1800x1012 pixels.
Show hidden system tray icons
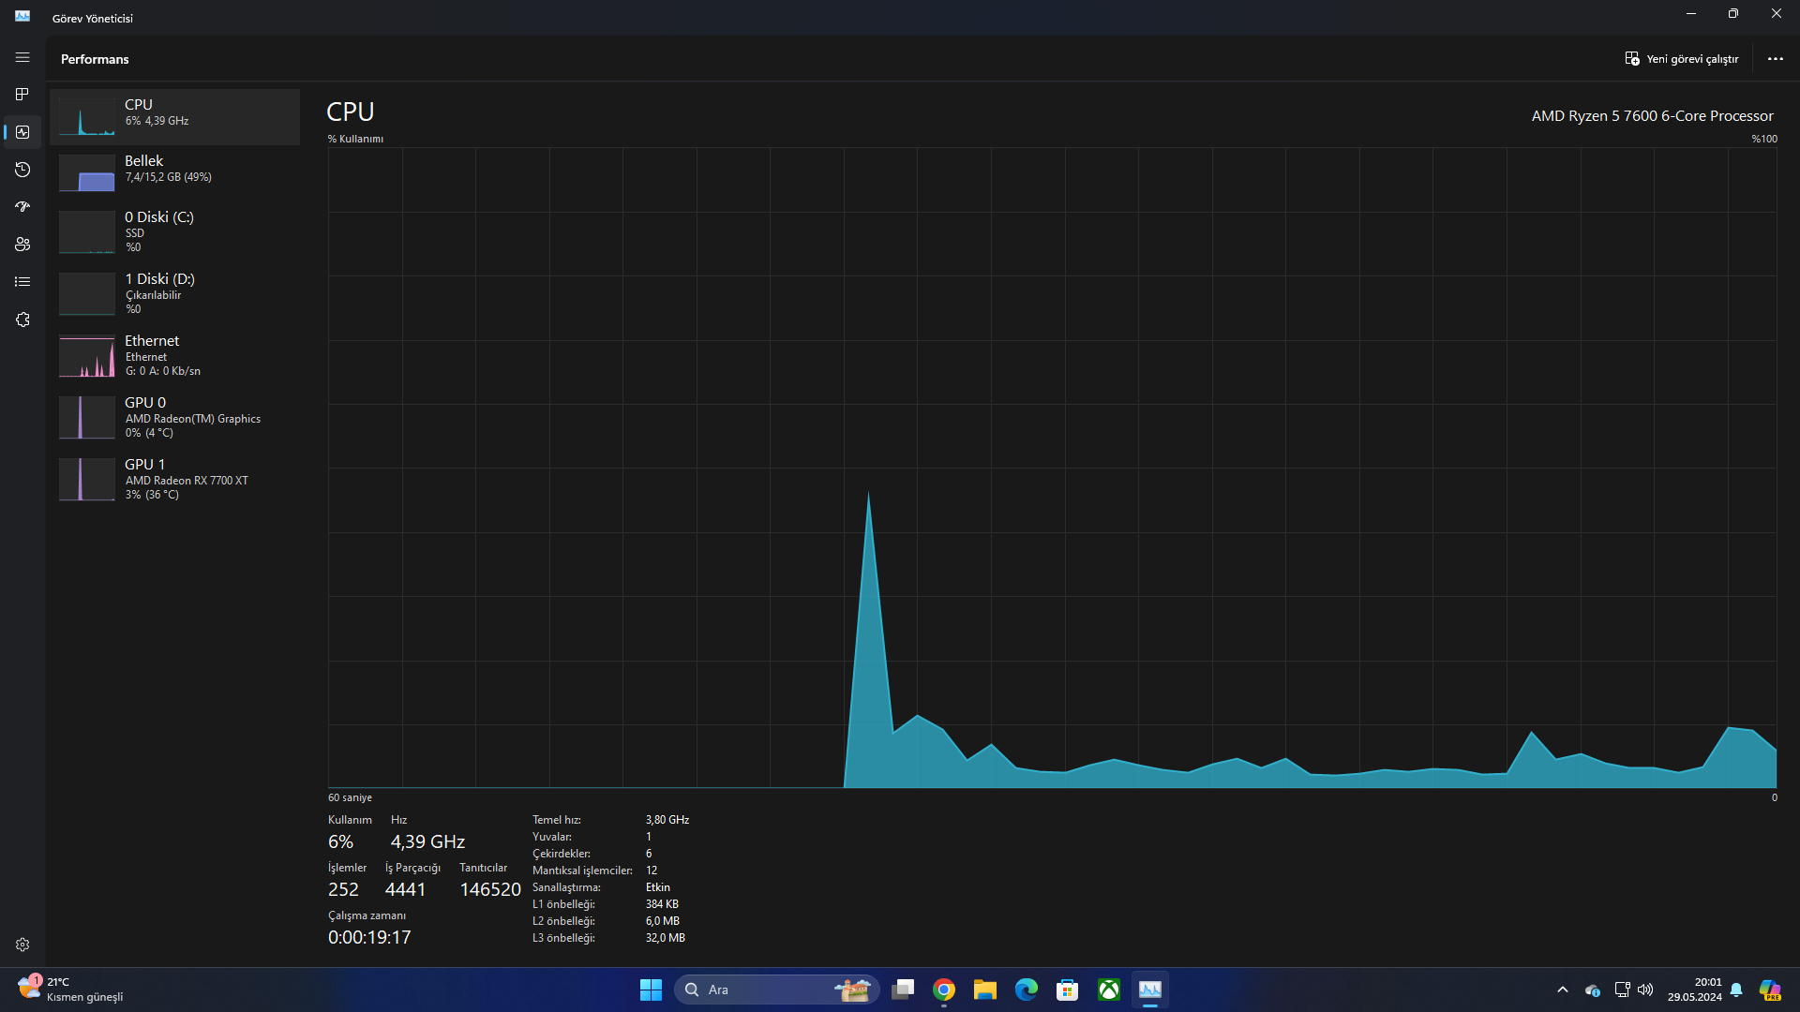click(1563, 990)
